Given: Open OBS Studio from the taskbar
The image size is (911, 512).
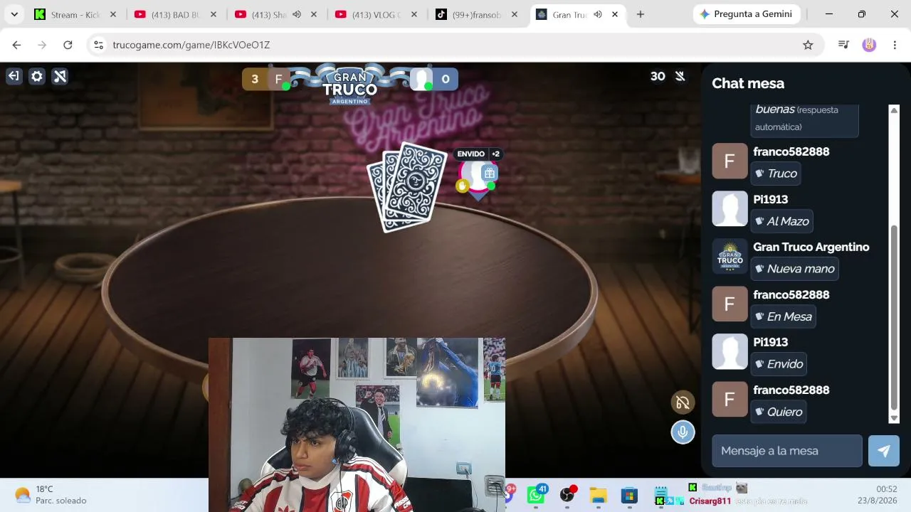Looking at the screenshot, I should 567,495.
